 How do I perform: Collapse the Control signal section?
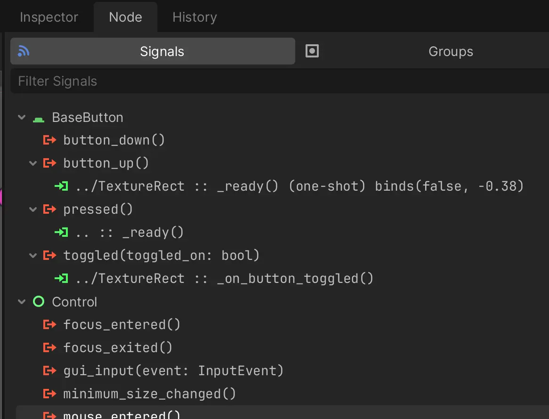point(21,301)
